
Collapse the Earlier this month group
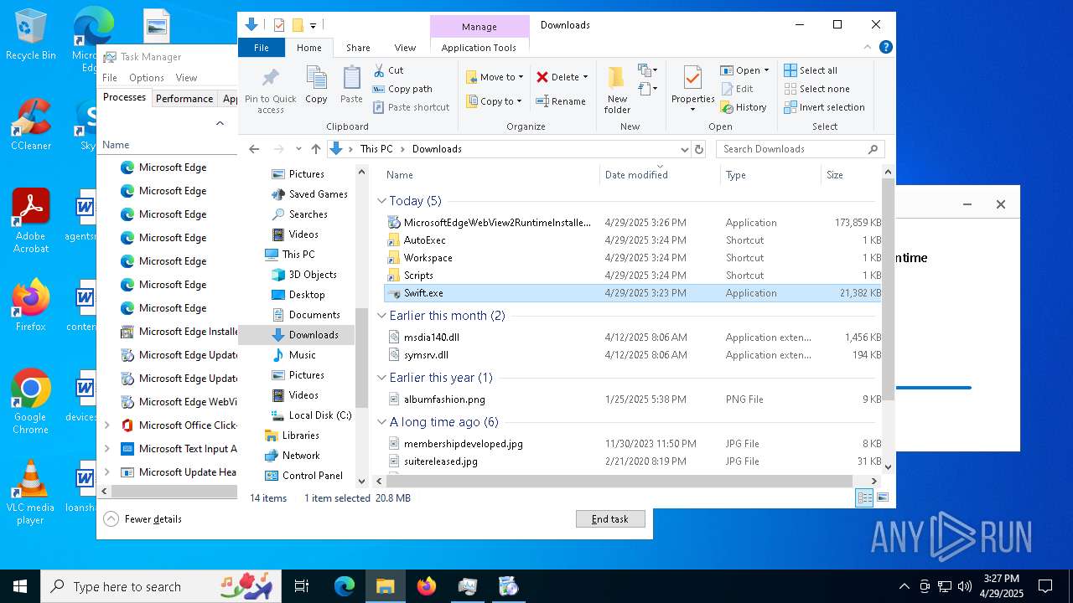[381, 316]
